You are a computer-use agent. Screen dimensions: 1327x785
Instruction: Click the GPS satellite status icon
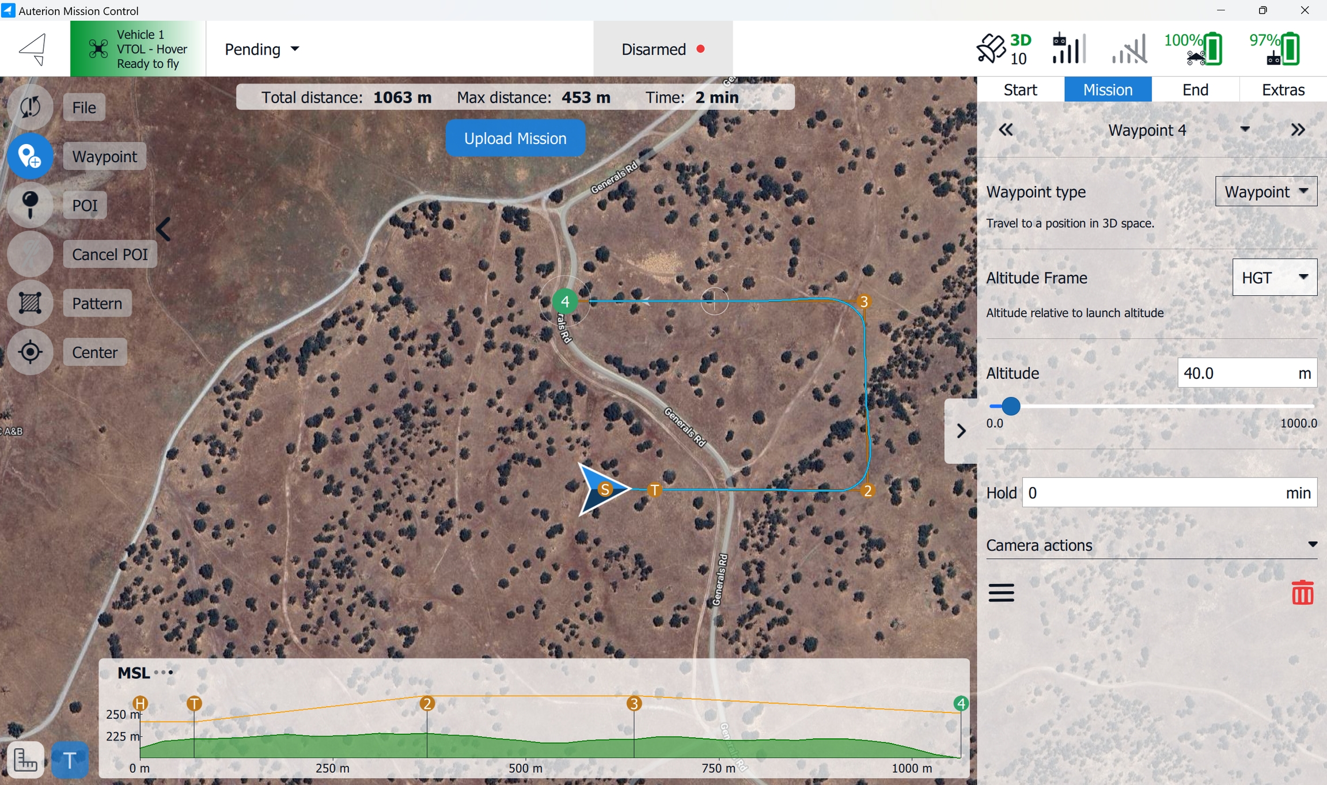pyautogui.click(x=991, y=49)
